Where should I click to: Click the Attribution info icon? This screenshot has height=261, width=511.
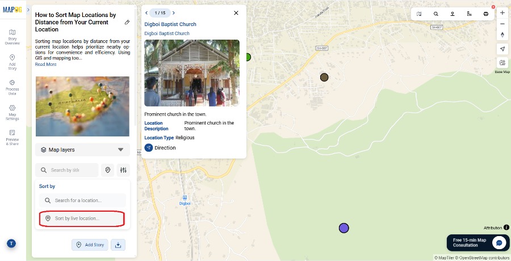[x=506, y=228]
